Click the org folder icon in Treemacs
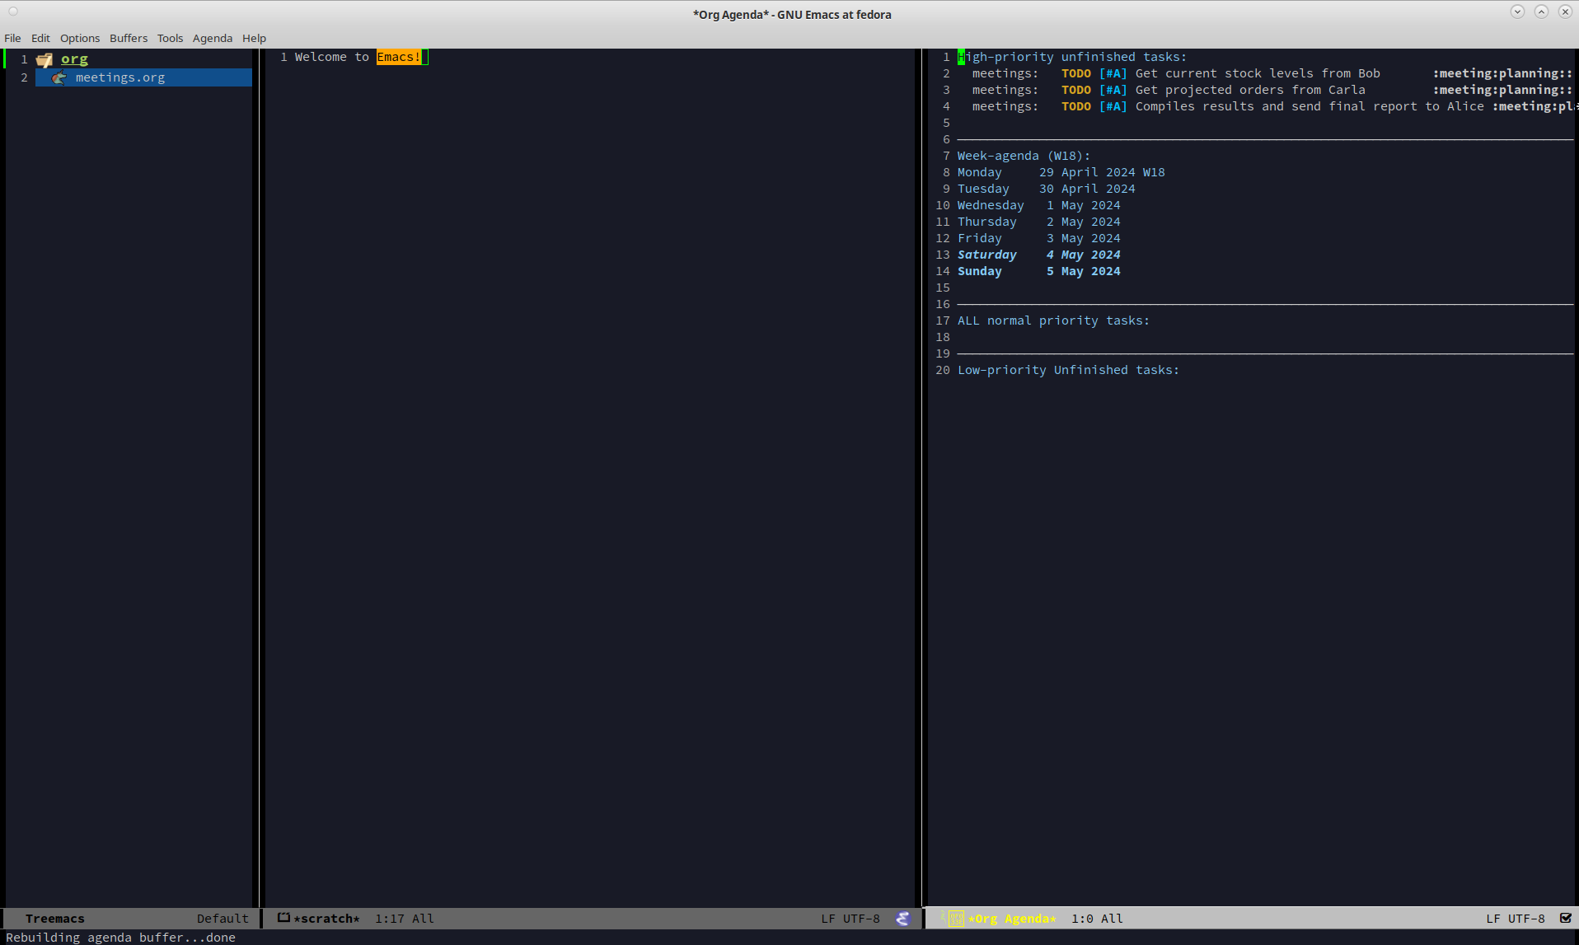This screenshot has height=945, width=1579. click(45, 59)
